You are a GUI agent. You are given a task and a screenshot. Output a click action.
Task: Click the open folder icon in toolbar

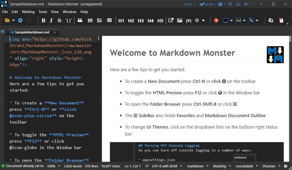point(7,20)
